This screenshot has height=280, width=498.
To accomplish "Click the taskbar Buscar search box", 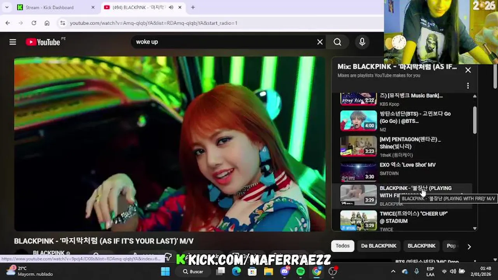I will (193, 271).
